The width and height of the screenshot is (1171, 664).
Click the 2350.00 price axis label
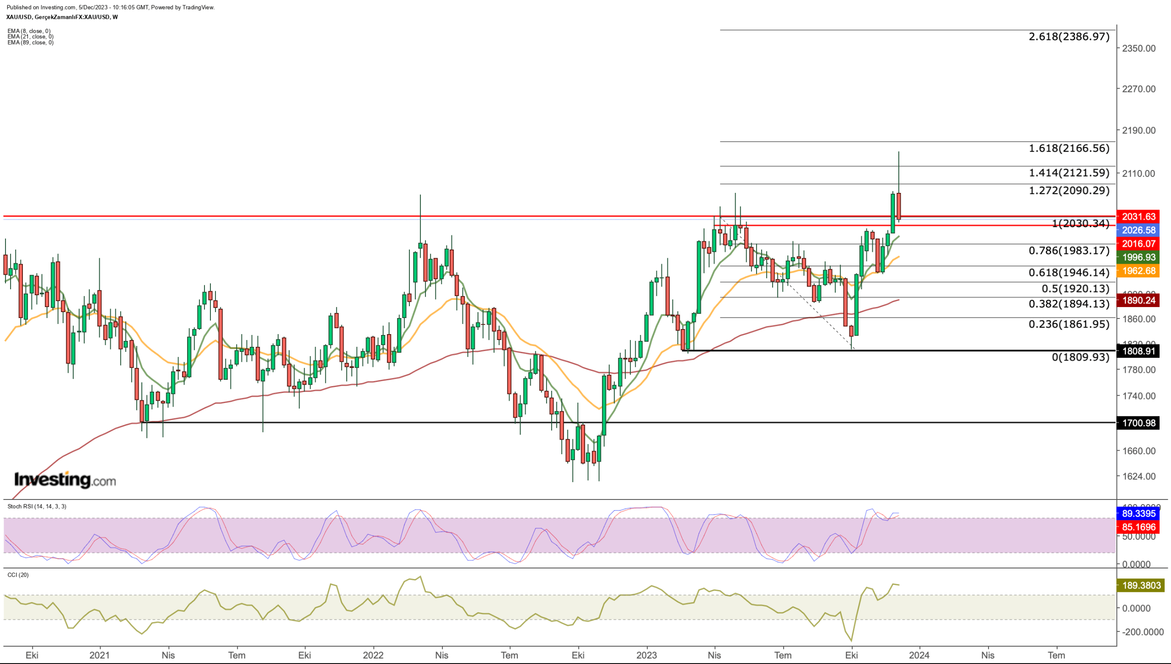tap(1139, 48)
